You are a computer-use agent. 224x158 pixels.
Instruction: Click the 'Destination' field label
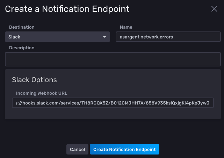[x=22, y=27]
